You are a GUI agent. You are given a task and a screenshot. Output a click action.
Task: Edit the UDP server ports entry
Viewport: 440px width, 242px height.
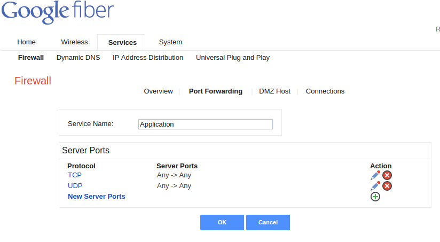click(375, 186)
